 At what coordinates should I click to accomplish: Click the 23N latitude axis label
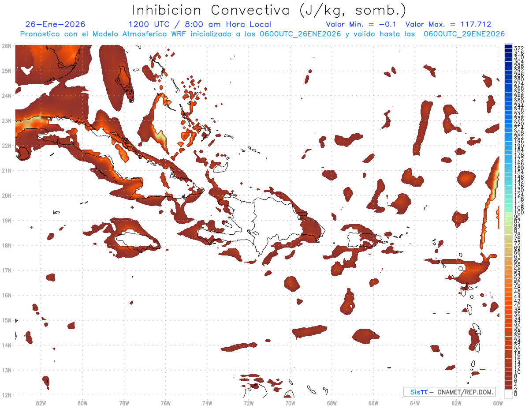pos(6,120)
